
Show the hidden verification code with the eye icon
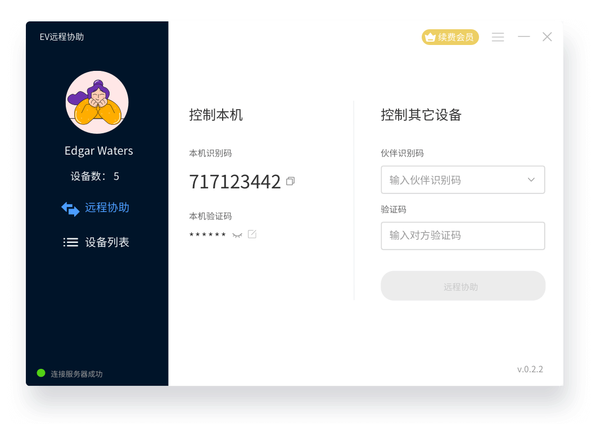pos(237,234)
